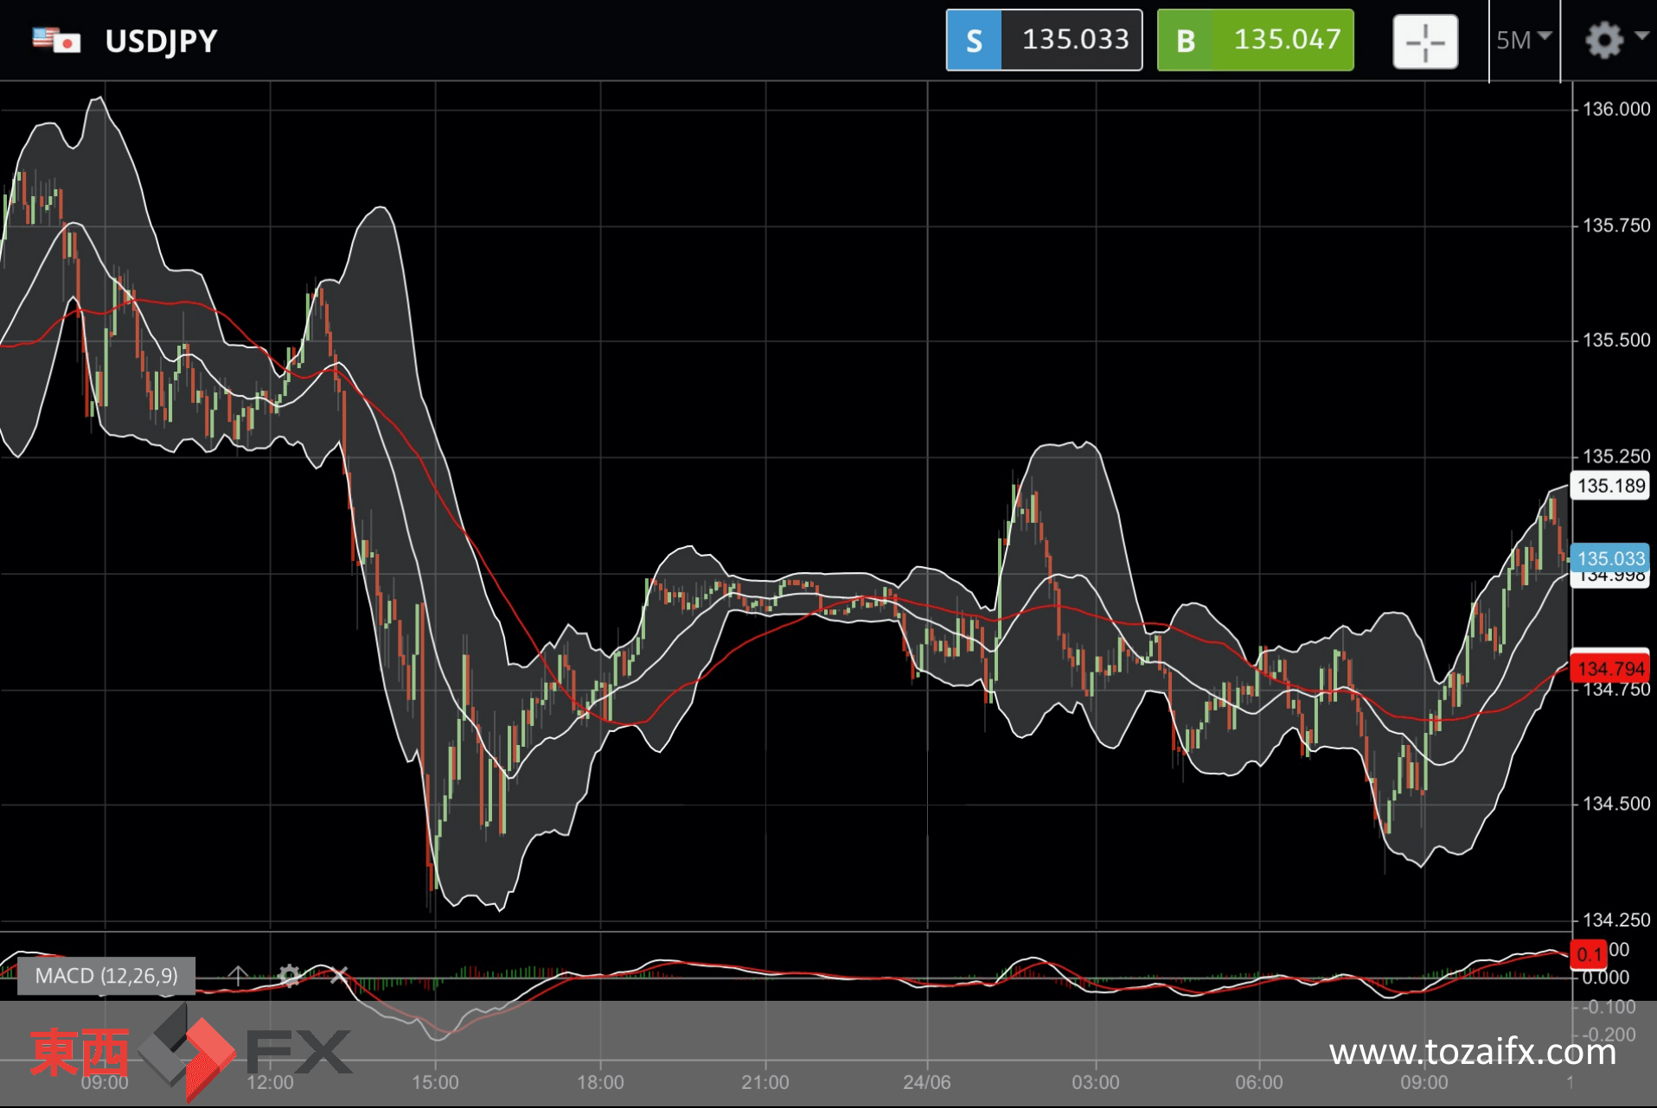Click the red 134.794 moving average tag
The height and width of the screenshot is (1108, 1657).
click(x=1610, y=668)
